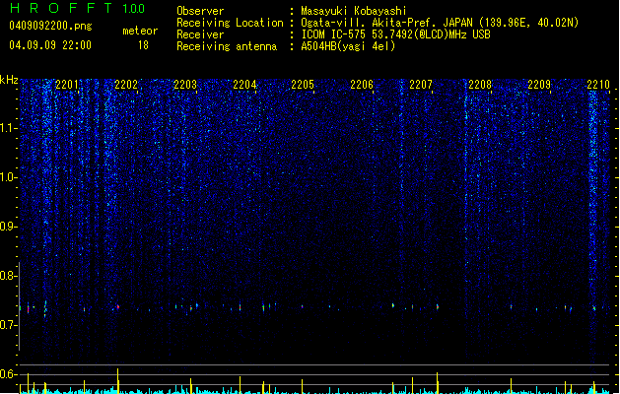Click the date stamp 04.09.09 22:00
The width and height of the screenshot is (620, 394).
(x=50, y=45)
